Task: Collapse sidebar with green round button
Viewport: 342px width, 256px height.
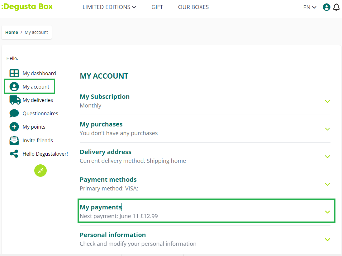Action: point(40,171)
